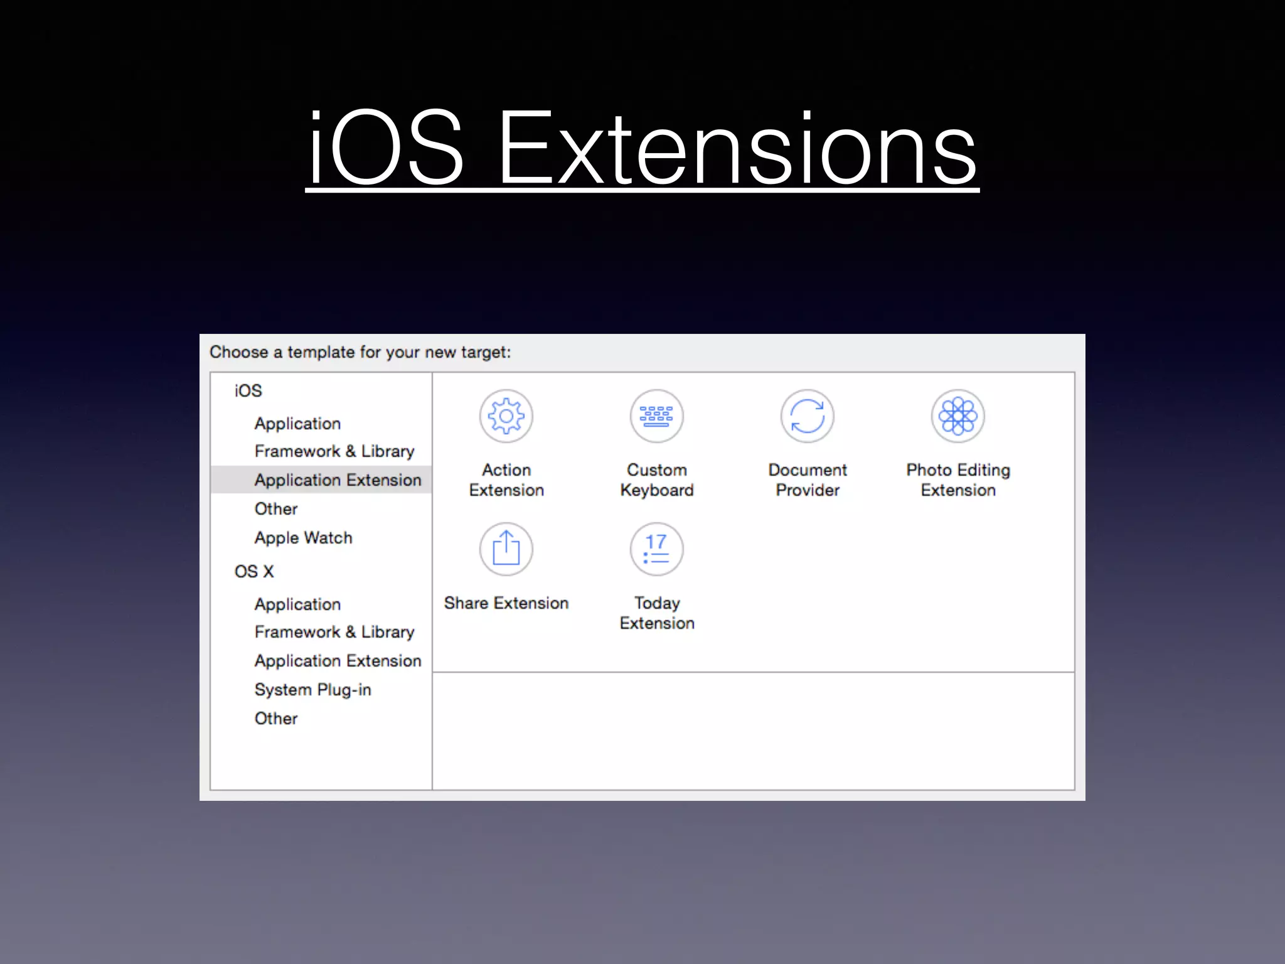Choose the Share Extension icon

[x=506, y=549]
